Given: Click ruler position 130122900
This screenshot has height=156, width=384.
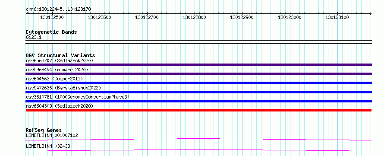Looking at the screenshot, I should 242,17.
